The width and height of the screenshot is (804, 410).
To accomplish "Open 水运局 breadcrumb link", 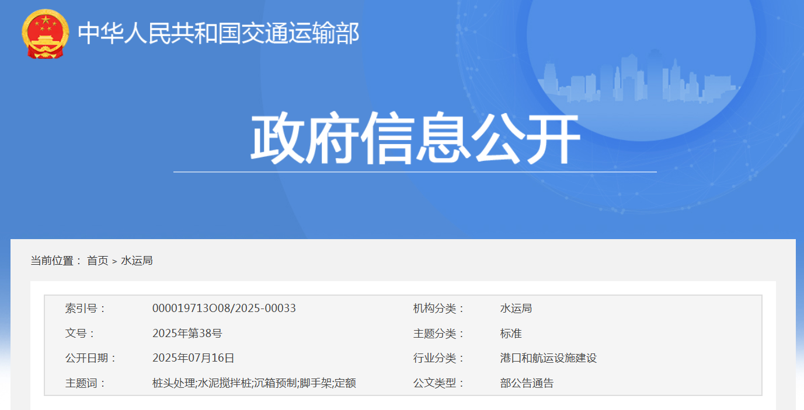I will coord(137,261).
